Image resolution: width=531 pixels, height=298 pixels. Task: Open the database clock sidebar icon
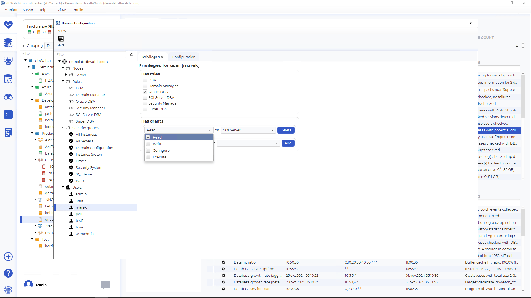pos(8,79)
